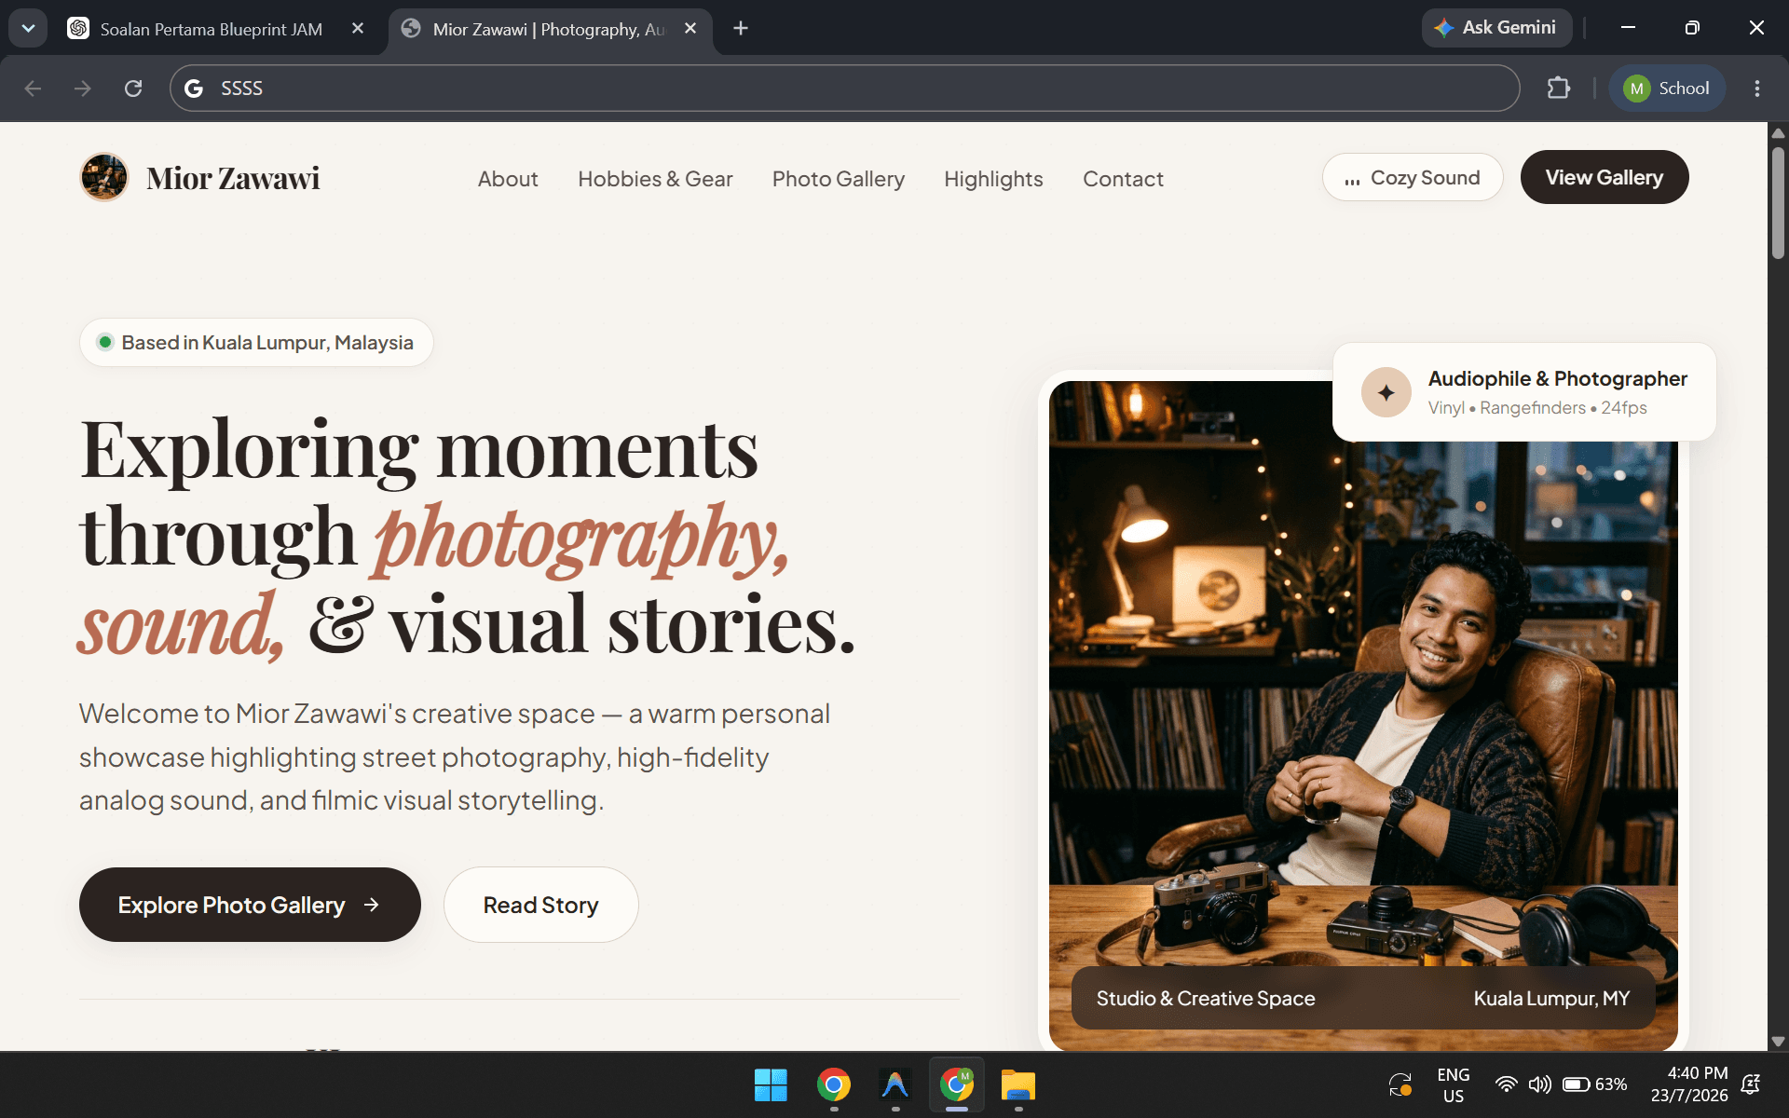Click the page scrollbar down arrow
1789x1118 pixels.
[1778, 1041]
